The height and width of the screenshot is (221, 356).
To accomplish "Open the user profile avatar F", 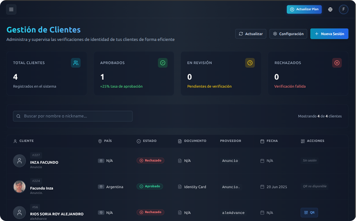I will click(x=343, y=10).
